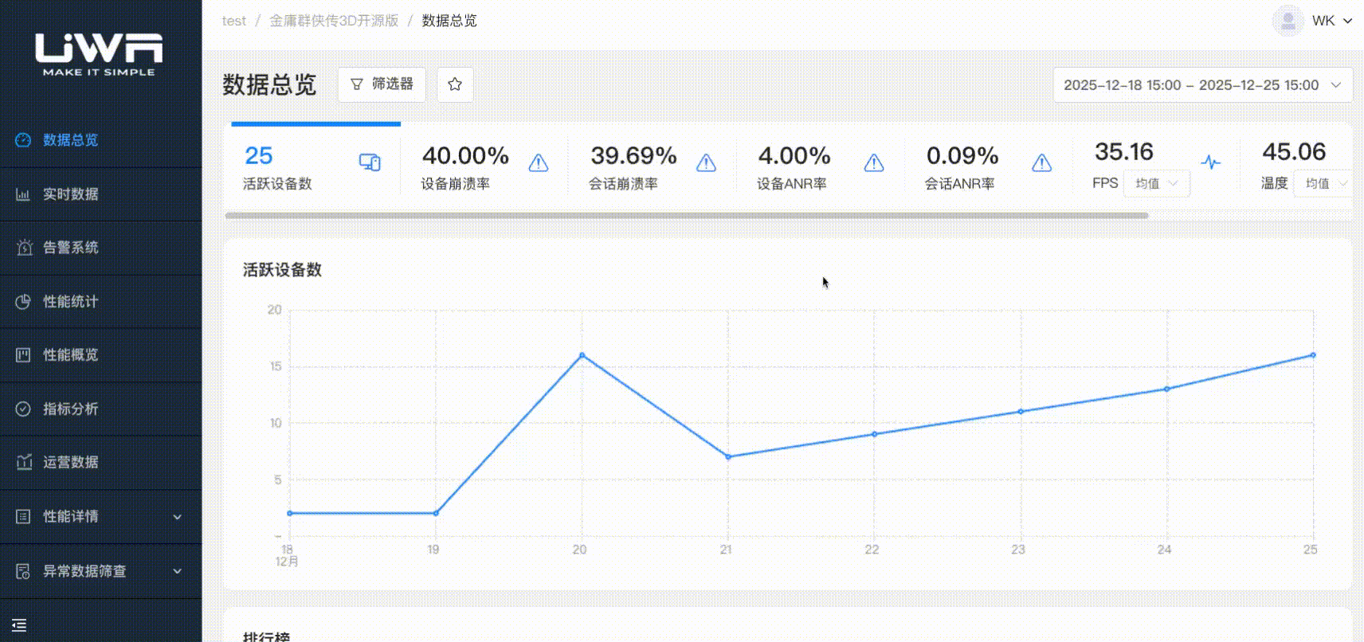
Task: Open the date range picker dropdown
Action: click(x=1202, y=85)
